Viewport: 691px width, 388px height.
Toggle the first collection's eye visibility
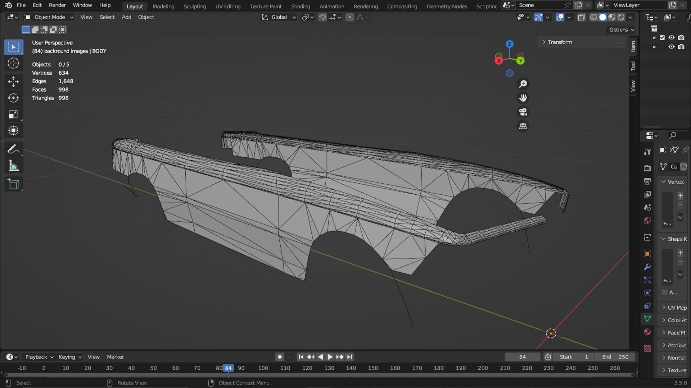pyautogui.click(x=672, y=37)
